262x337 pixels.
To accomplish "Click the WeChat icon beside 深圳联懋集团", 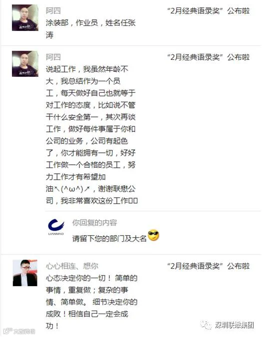I will 206,325.
